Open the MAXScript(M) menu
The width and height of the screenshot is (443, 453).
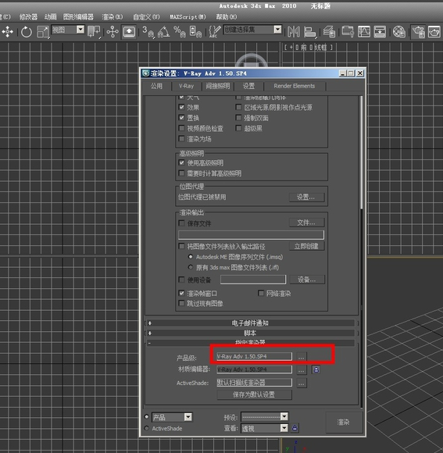[188, 17]
